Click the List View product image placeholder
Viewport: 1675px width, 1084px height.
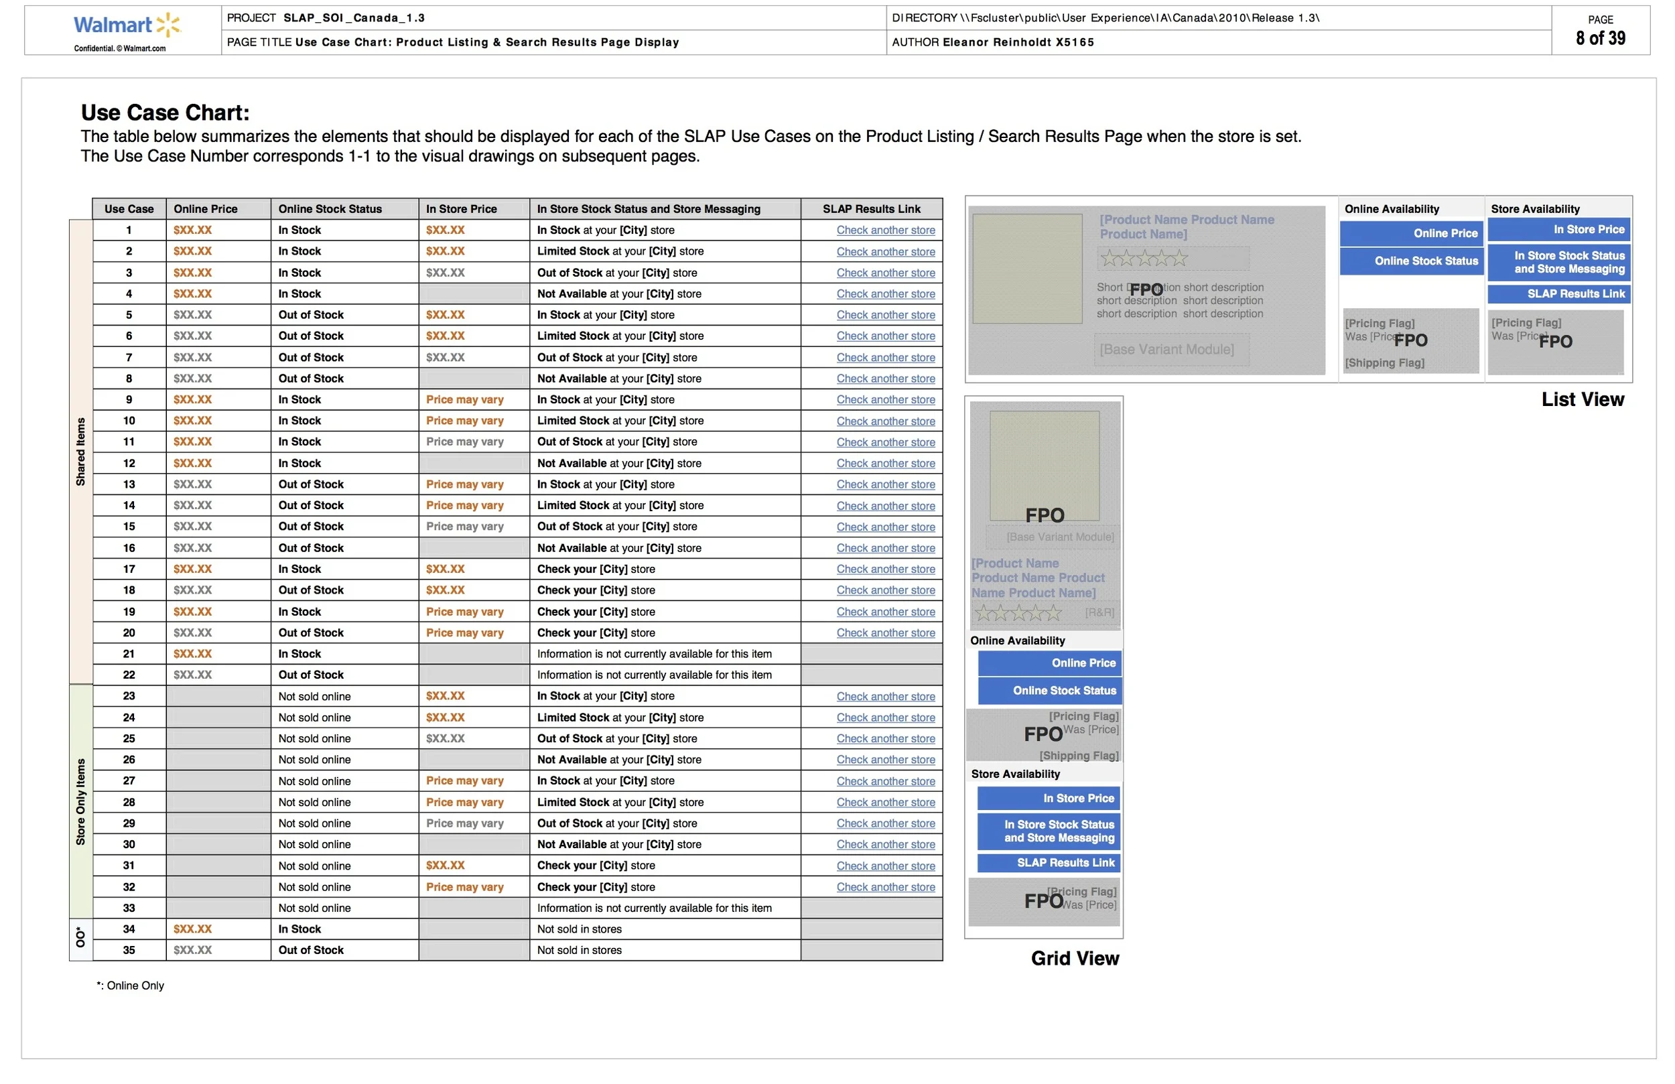pos(1027,269)
